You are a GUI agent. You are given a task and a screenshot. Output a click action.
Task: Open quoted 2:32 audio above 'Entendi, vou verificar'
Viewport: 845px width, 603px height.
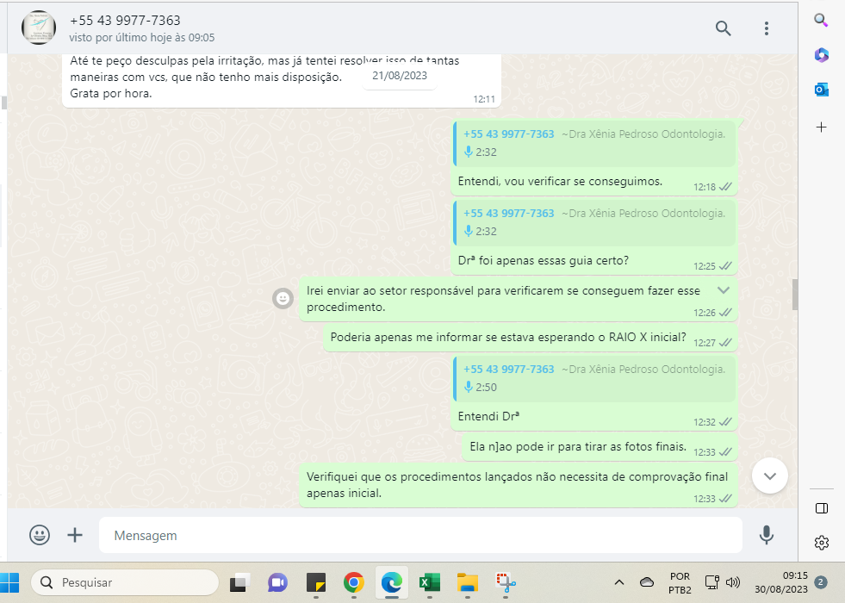click(594, 143)
